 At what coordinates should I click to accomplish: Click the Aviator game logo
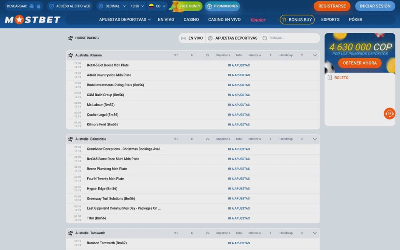point(258,20)
